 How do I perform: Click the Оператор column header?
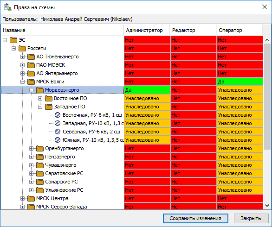coord(240,30)
